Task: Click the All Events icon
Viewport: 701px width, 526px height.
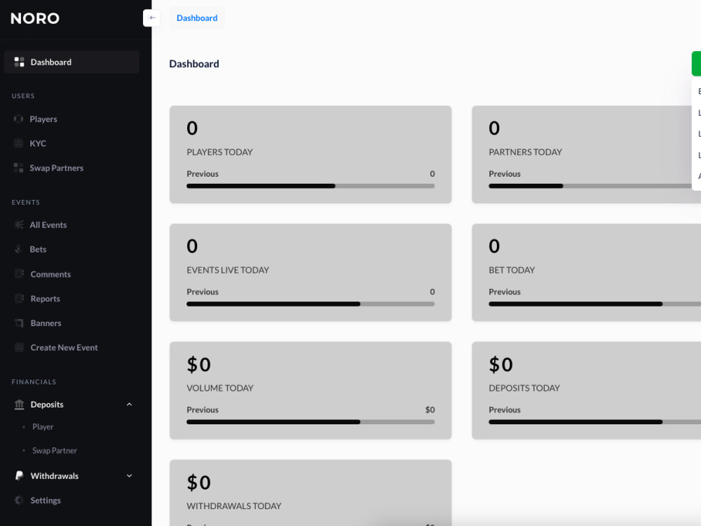Action: click(18, 225)
